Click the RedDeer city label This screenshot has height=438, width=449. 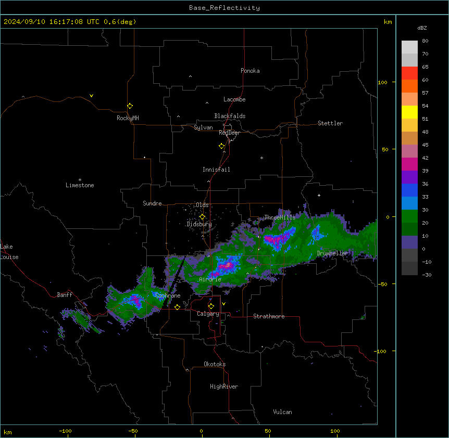[229, 133]
